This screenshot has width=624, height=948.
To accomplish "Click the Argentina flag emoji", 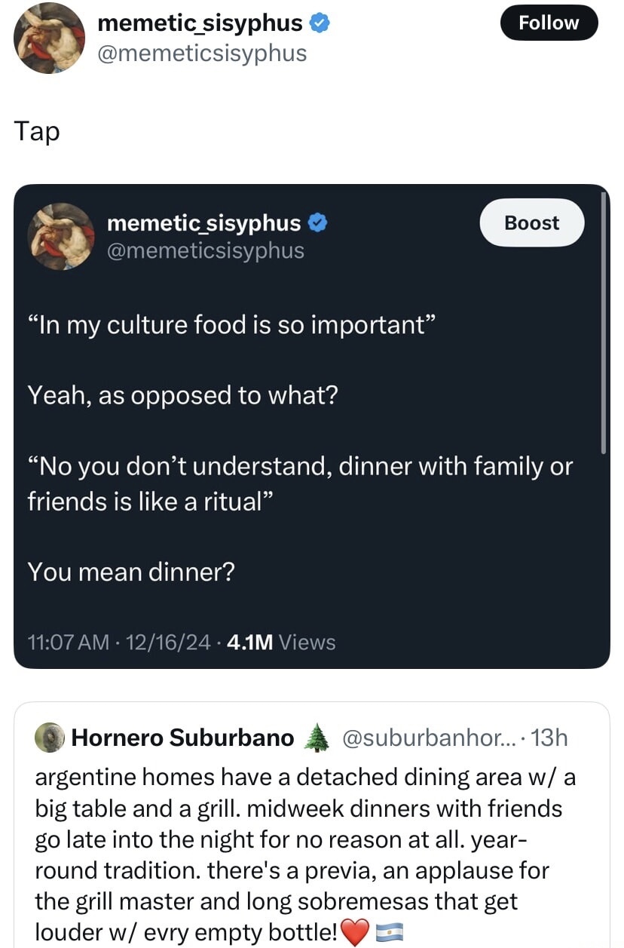I will coord(389,934).
